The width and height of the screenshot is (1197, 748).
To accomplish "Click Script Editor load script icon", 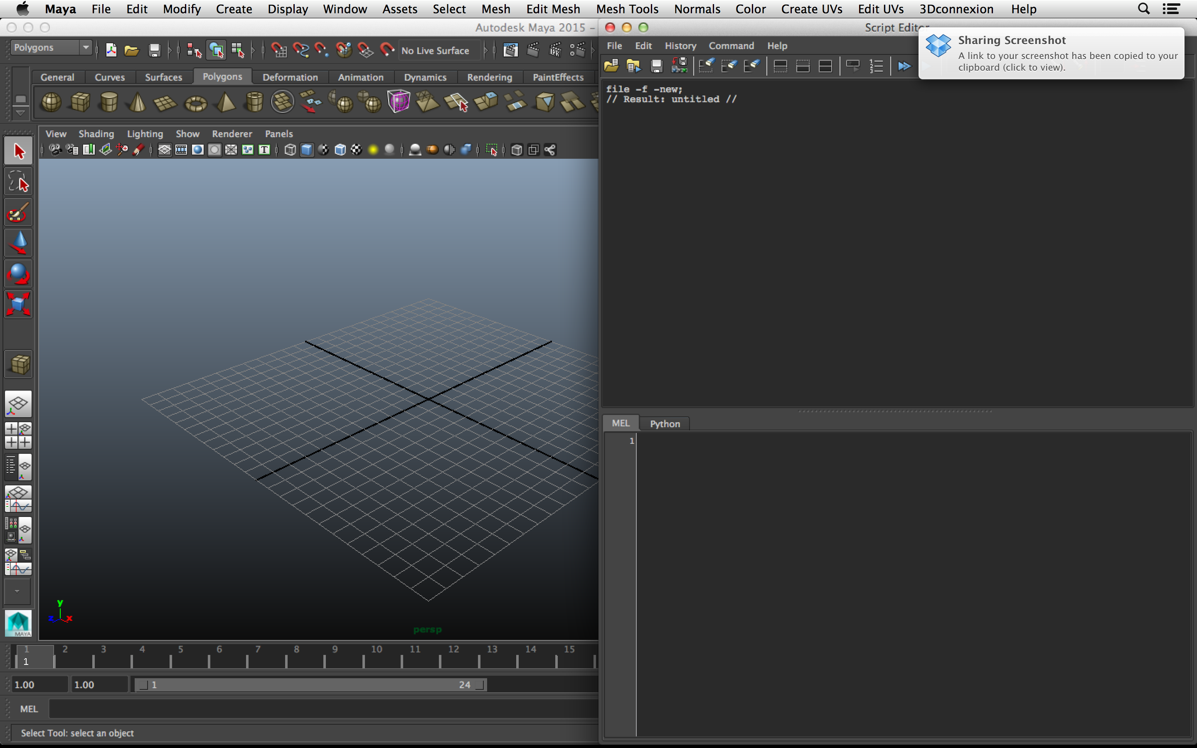I will [611, 66].
